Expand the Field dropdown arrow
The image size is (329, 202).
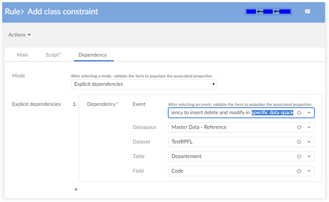click(x=309, y=171)
